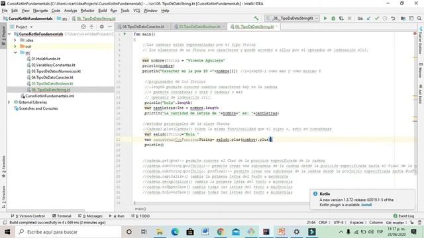The width and height of the screenshot is (424, 238).
Task: Open Chrome from the Windows taskbar
Action: 221,232
